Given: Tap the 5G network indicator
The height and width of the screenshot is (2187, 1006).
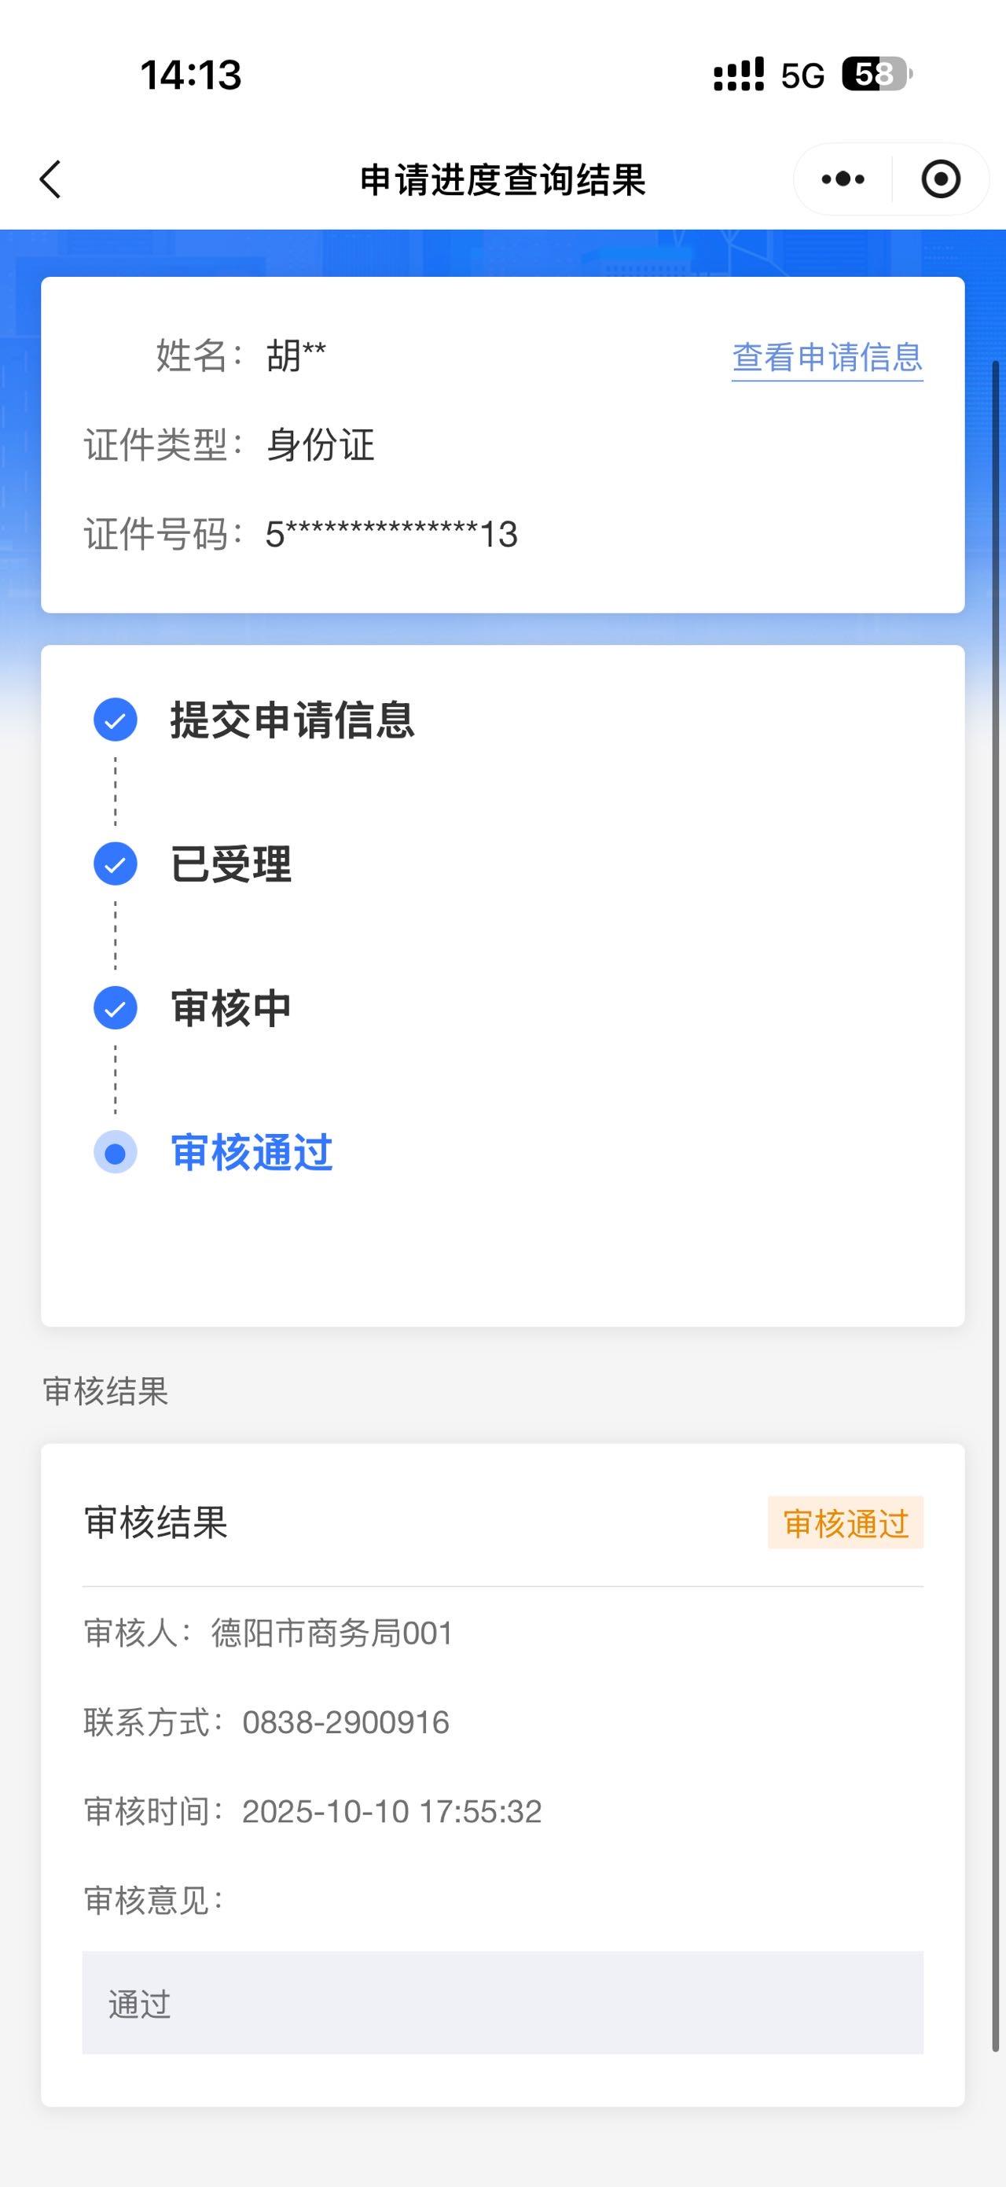Looking at the screenshot, I should click(x=802, y=76).
